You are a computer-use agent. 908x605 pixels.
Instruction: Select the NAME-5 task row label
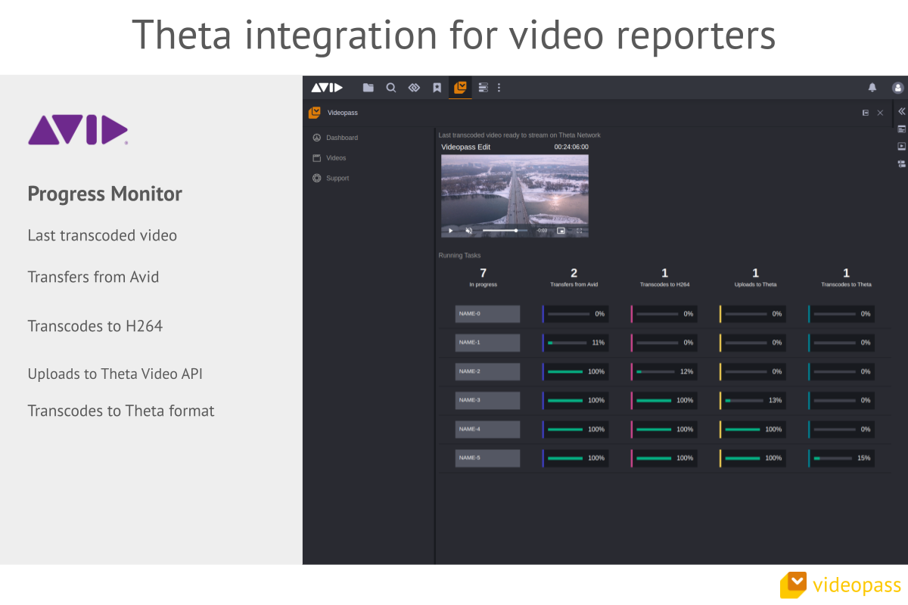[x=487, y=458]
